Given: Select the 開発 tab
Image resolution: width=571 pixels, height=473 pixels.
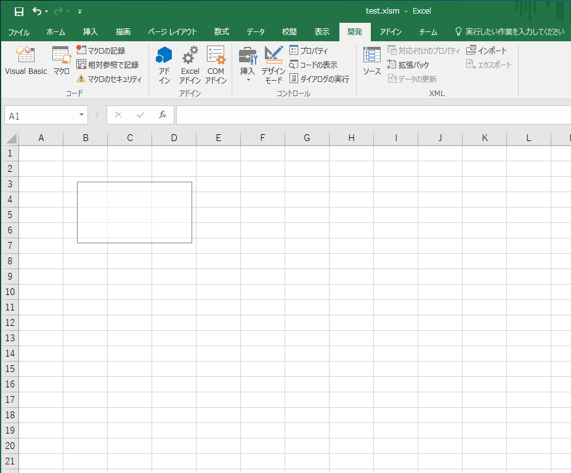Looking at the screenshot, I should coord(355,32).
